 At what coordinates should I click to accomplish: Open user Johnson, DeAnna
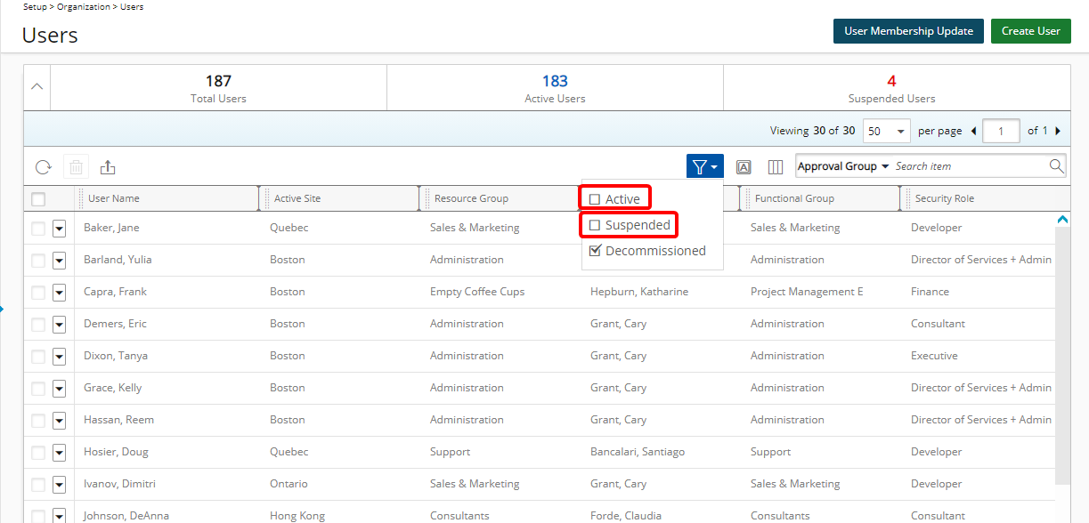coord(126,516)
